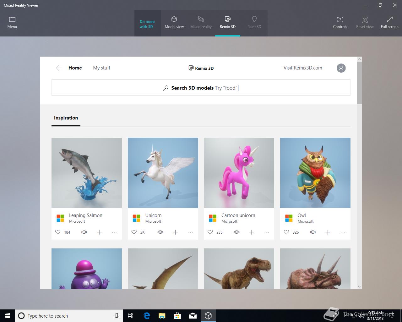Open File Explorer from taskbar

tap(162, 316)
